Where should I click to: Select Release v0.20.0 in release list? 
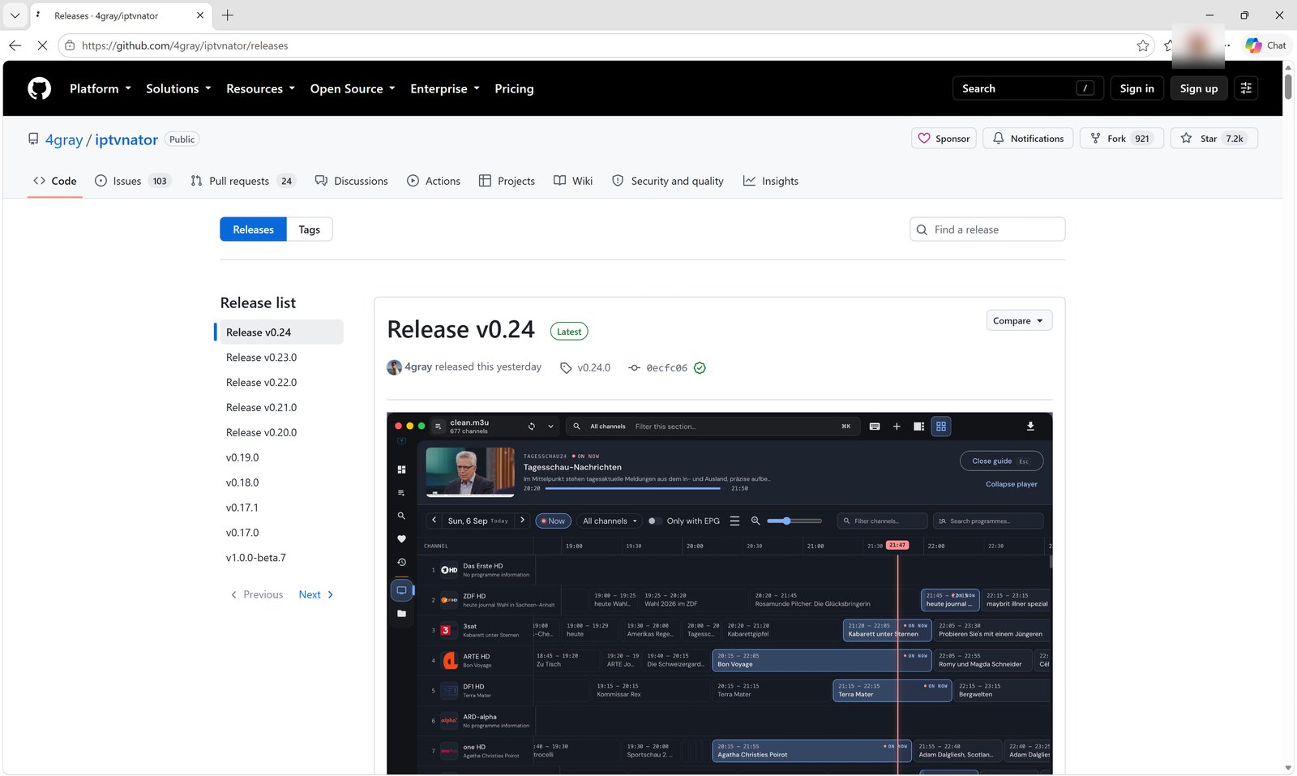pos(280,432)
